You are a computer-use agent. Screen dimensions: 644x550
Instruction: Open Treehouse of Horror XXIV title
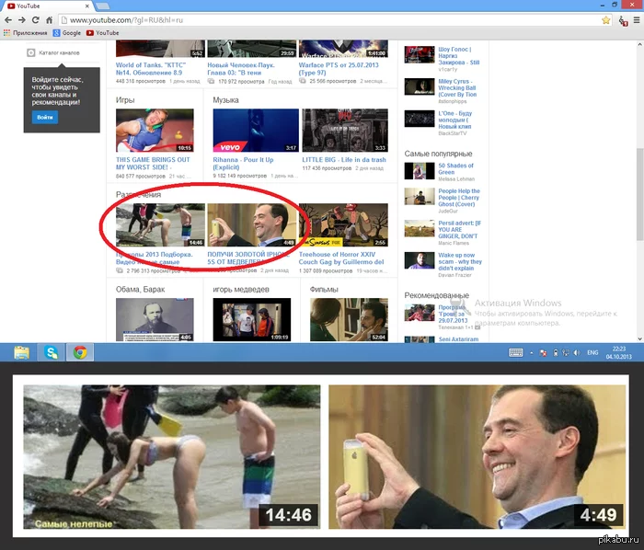coord(341,258)
